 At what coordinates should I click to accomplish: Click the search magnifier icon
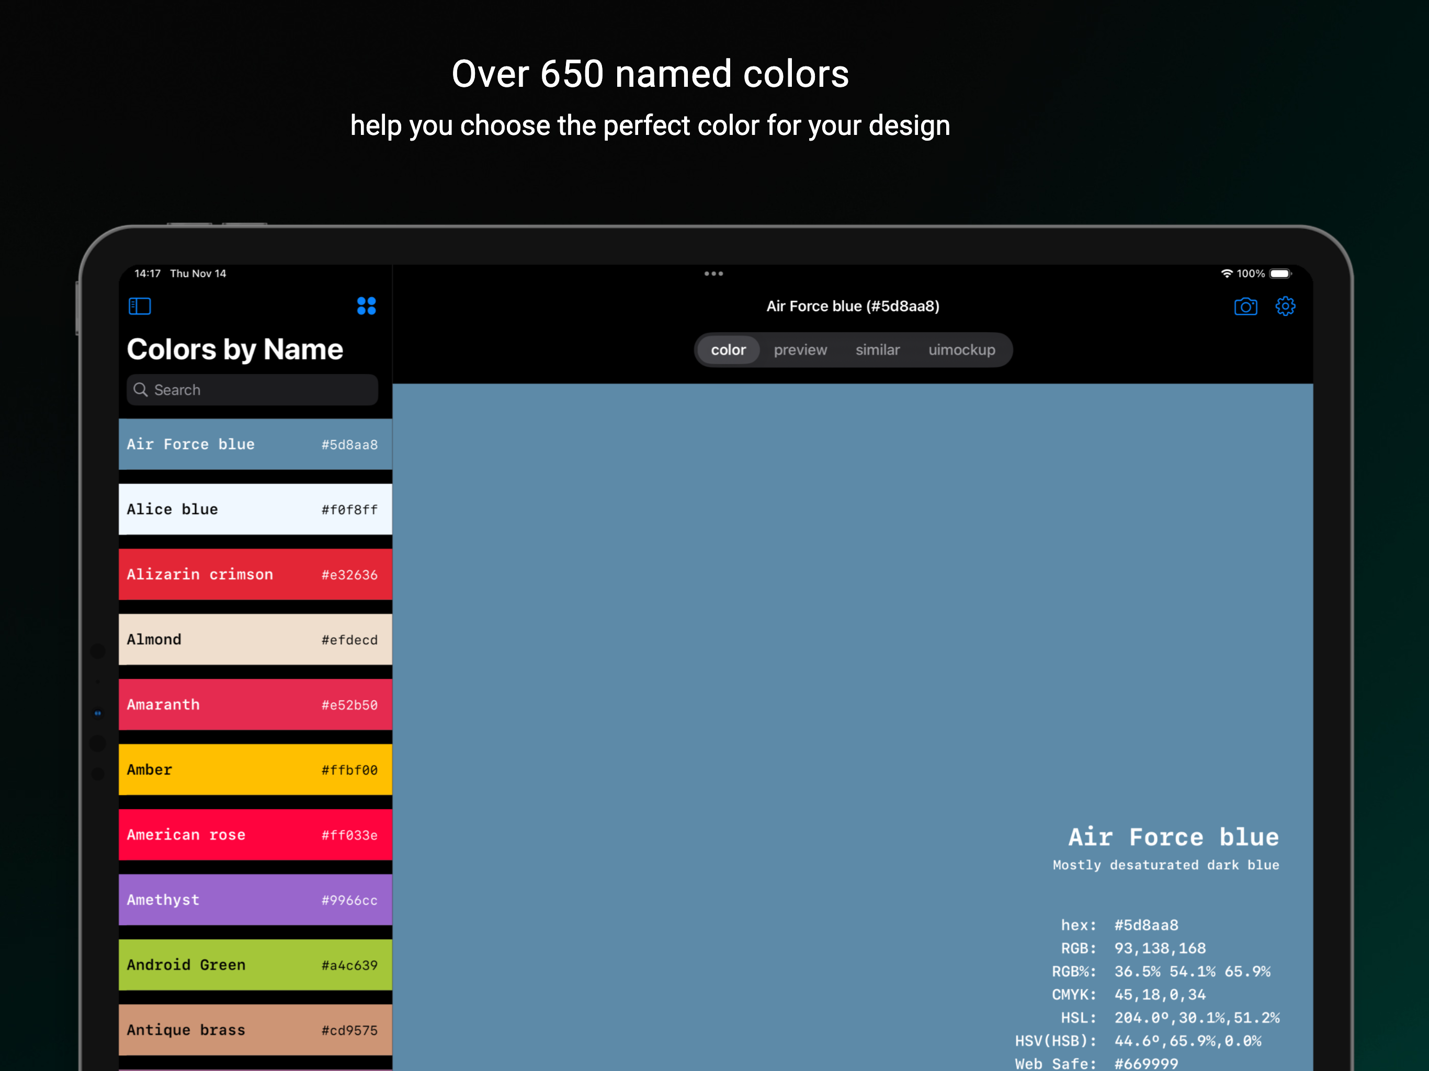pos(140,390)
